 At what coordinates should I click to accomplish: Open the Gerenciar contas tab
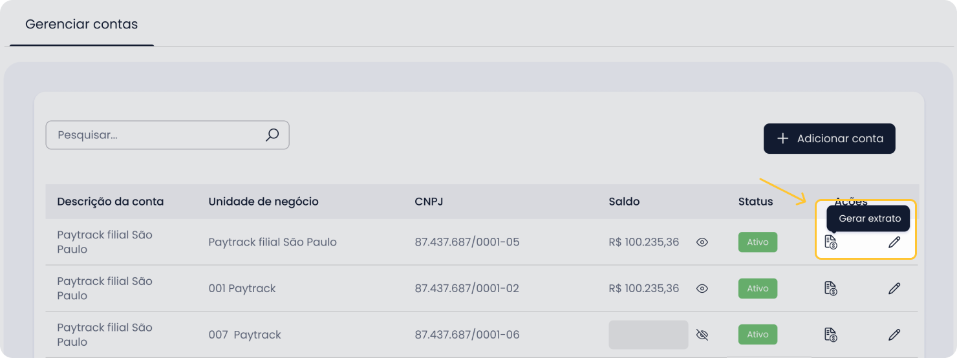81,25
